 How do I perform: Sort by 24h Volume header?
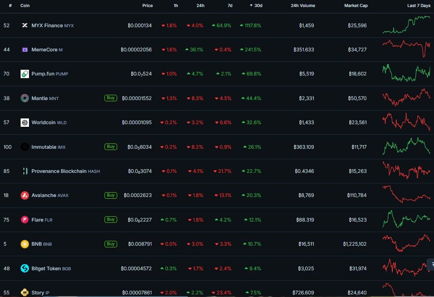click(x=303, y=6)
